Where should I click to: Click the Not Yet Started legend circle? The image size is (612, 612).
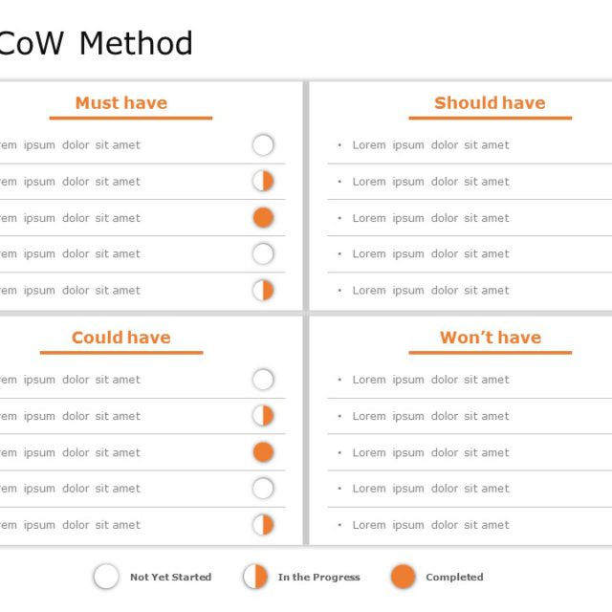pos(106,577)
